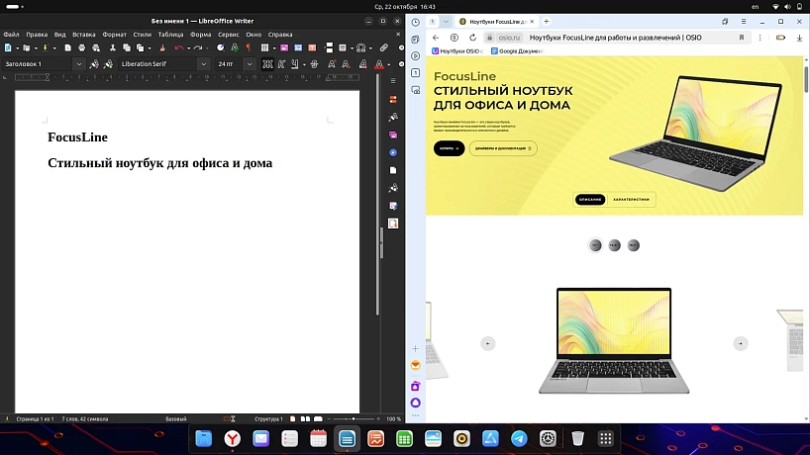
Task: Click the Undo arrow in Writer toolbar
Action: click(x=179, y=46)
